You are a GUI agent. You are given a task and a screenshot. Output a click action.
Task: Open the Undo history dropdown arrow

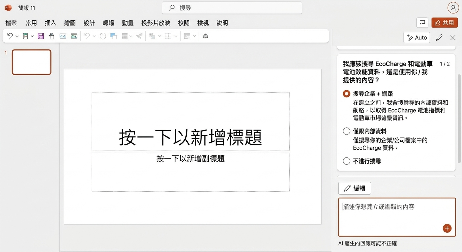[17, 36]
